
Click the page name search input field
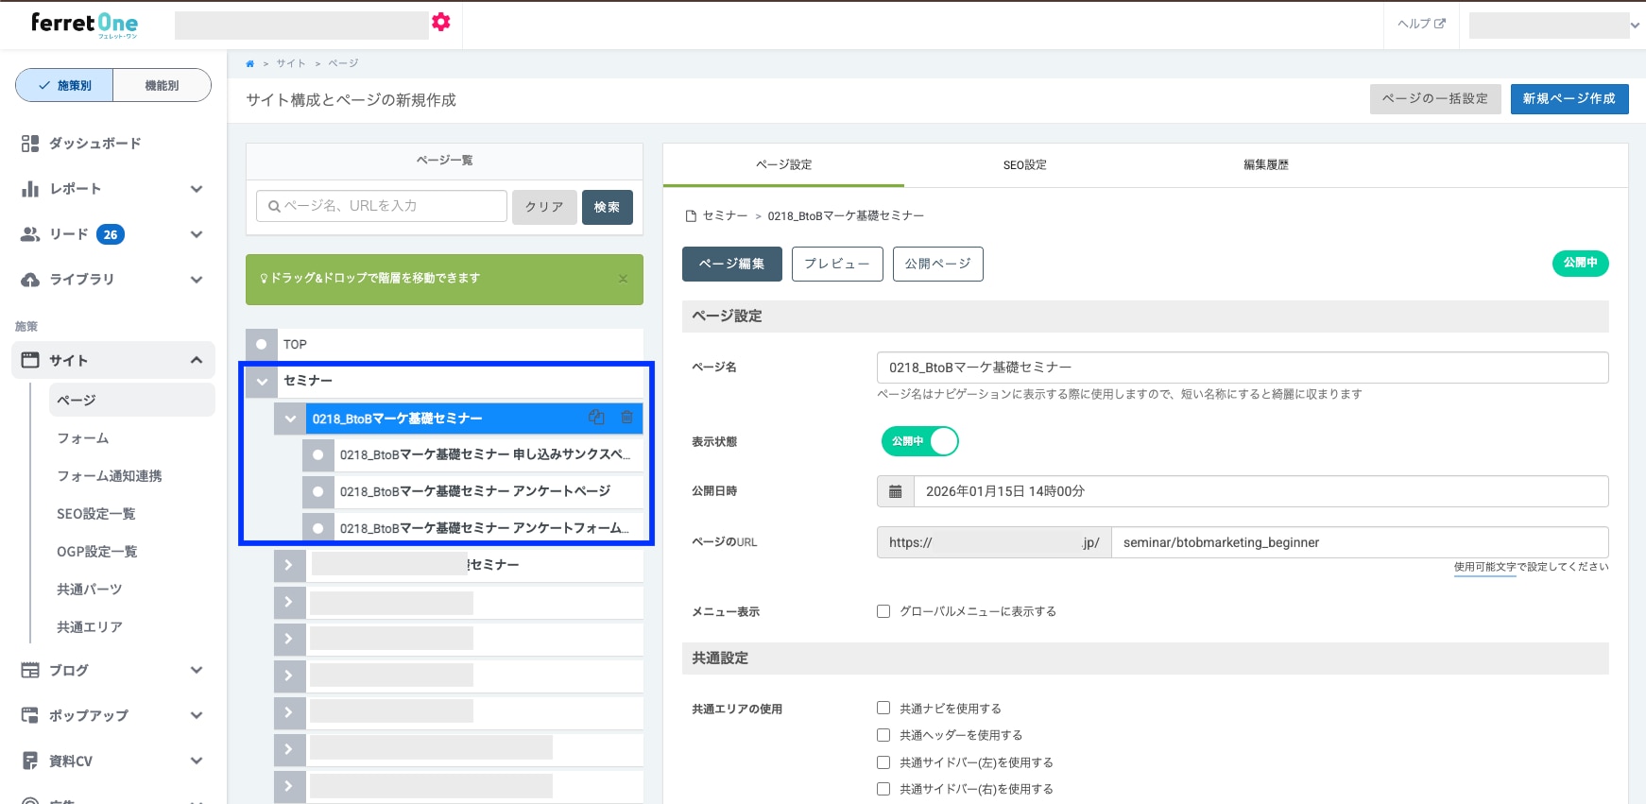pyautogui.click(x=382, y=206)
